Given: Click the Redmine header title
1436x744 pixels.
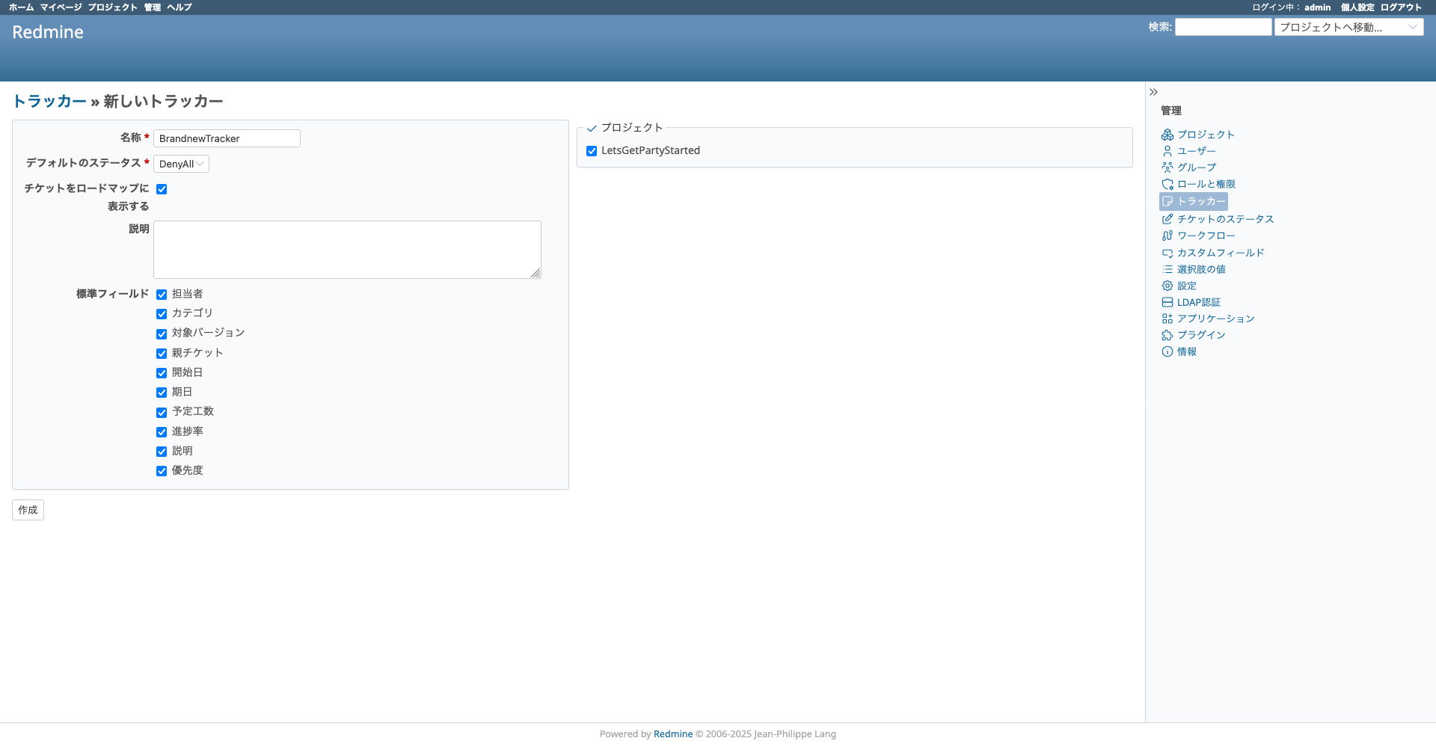Looking at the screenshot, I should coord(48,32).
